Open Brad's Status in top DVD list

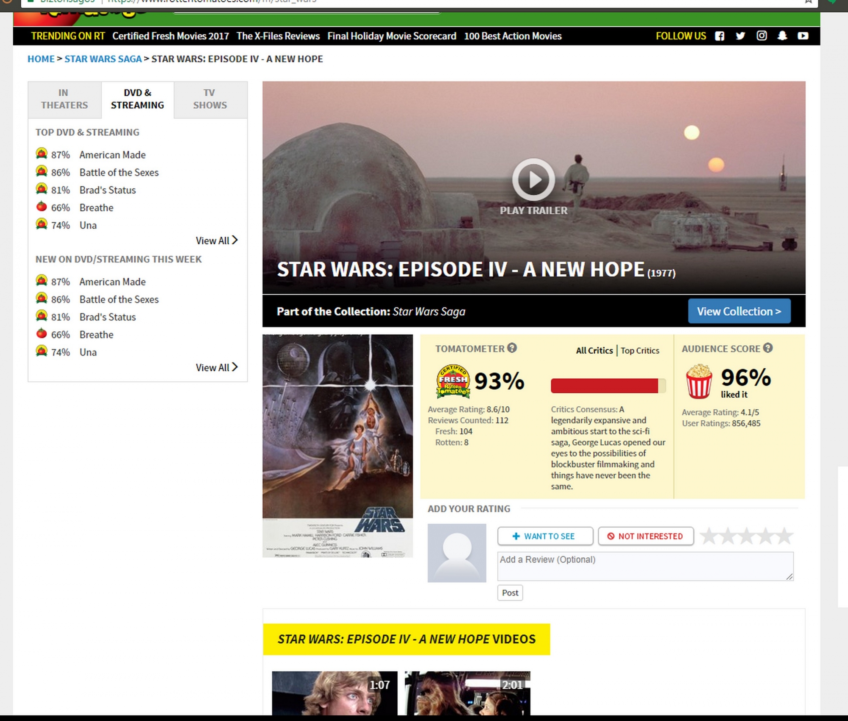[108, 190]
